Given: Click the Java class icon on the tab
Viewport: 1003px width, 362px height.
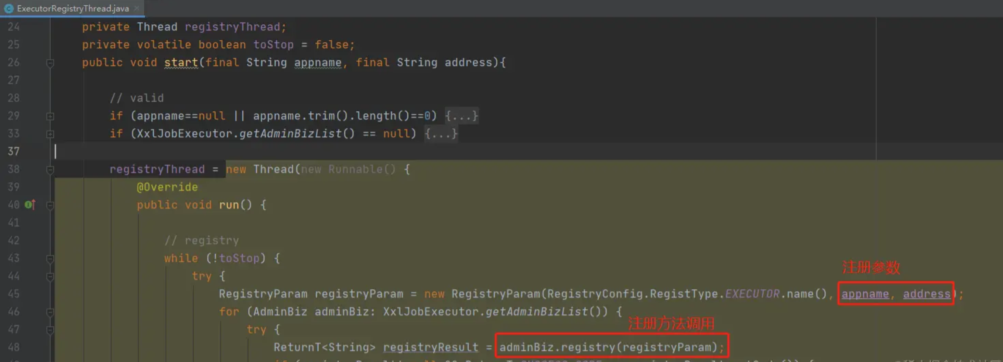Looking at the screenshot, I should click(x=9, y=8).
